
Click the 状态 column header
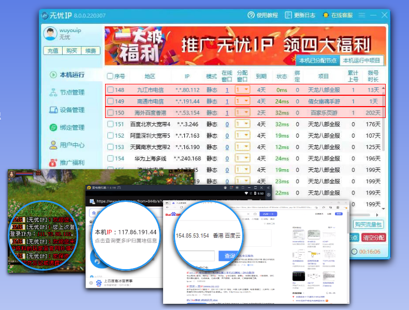coord(282,77)
